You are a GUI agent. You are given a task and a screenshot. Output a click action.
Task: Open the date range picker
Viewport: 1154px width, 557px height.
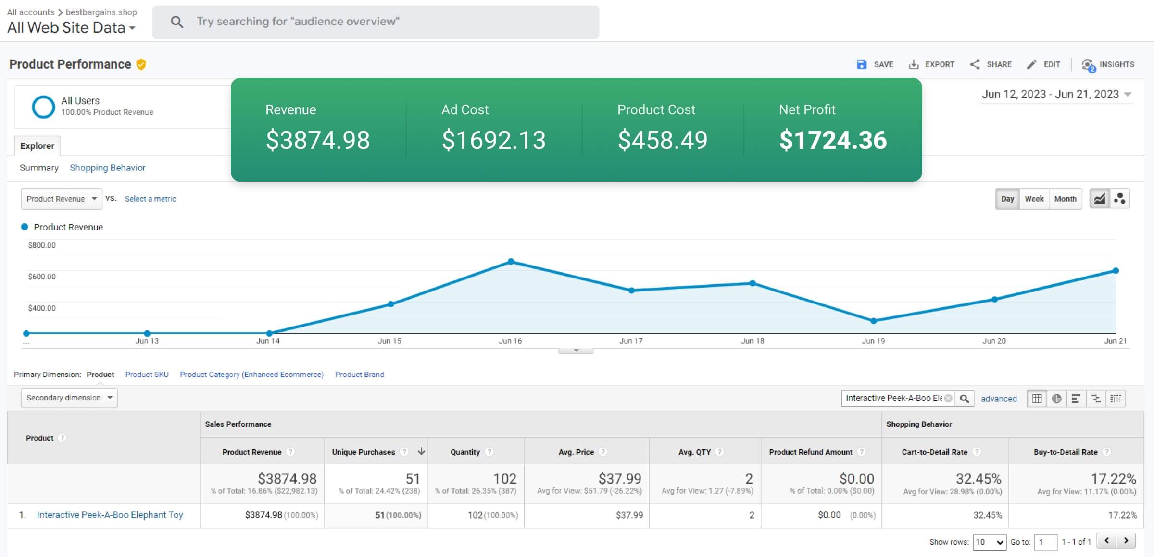1056,94
